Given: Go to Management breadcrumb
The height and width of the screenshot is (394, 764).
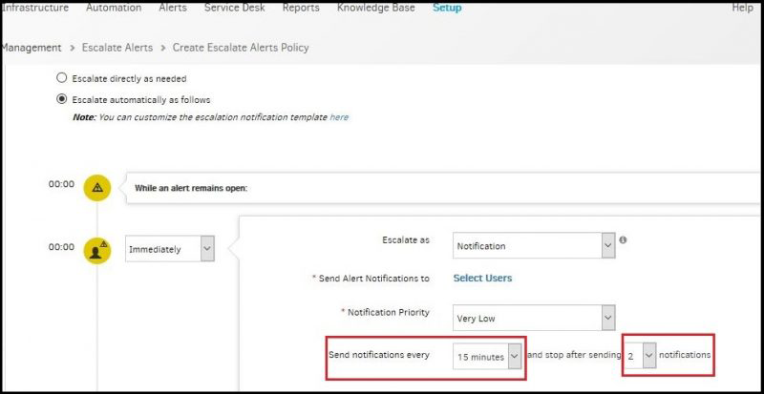Looking at the screenshot, I should pyautogui.click(x=32, y=48).
